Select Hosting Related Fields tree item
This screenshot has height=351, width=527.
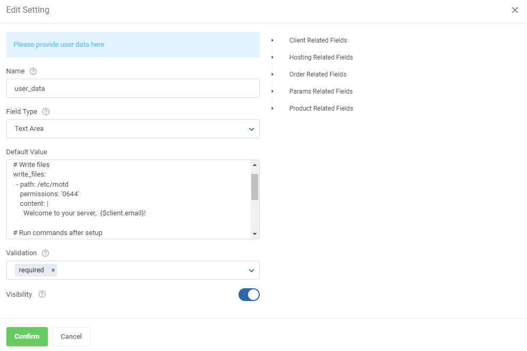coord(321,57)
